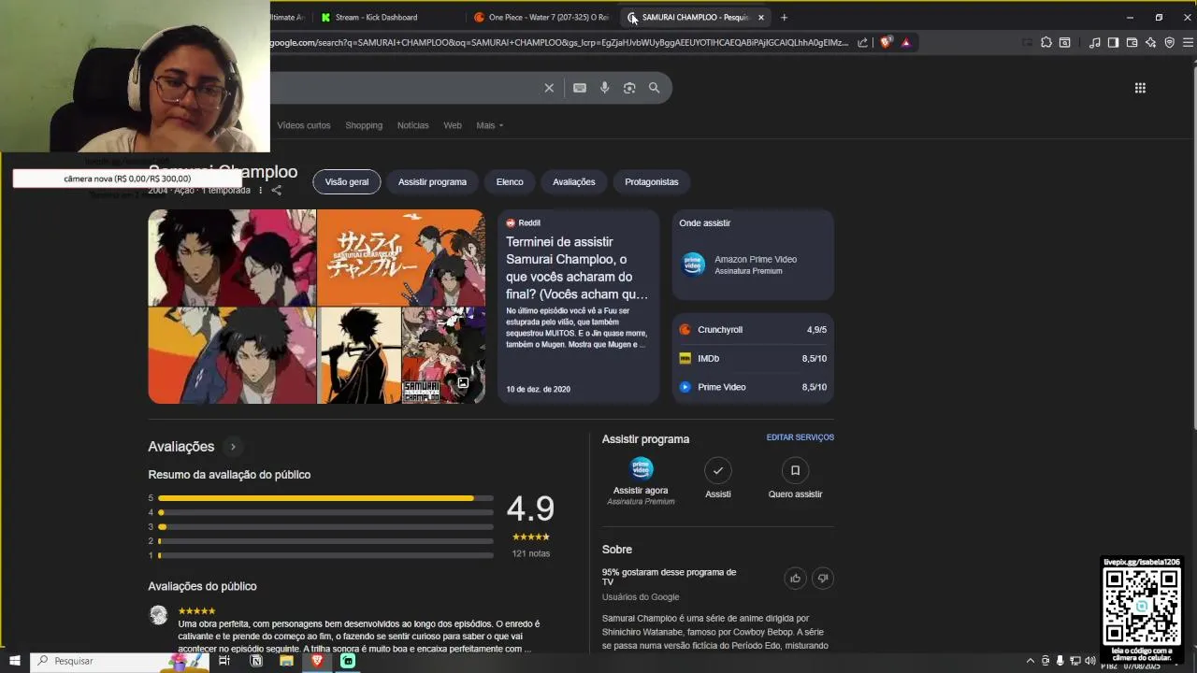Screen dimensions: 1197x673
Task: Expand the Mais search filter dropdown
Action: 489,125
